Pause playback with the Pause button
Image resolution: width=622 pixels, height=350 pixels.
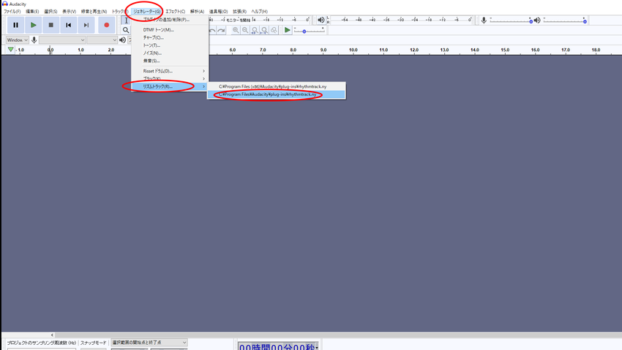(x=15, y=25)
